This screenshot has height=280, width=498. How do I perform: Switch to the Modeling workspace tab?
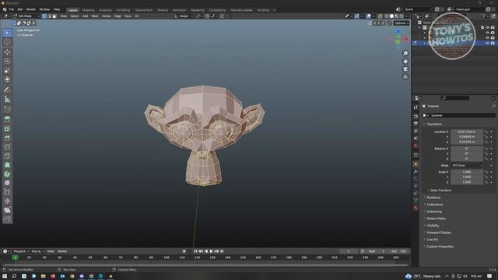tap(88, 10)
